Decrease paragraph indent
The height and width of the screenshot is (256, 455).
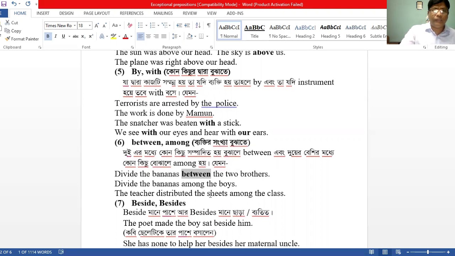(179, 26)
